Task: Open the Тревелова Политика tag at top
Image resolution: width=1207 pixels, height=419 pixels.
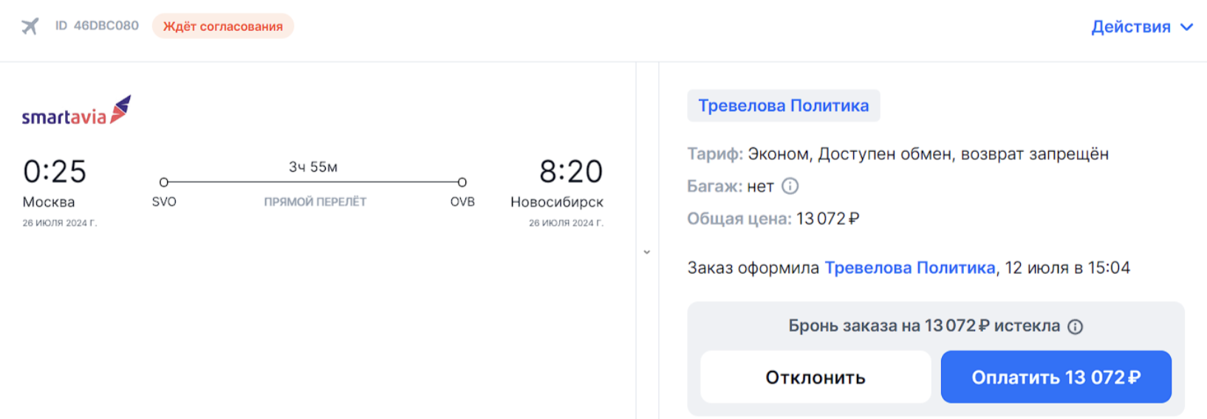Action: [784, 105]
